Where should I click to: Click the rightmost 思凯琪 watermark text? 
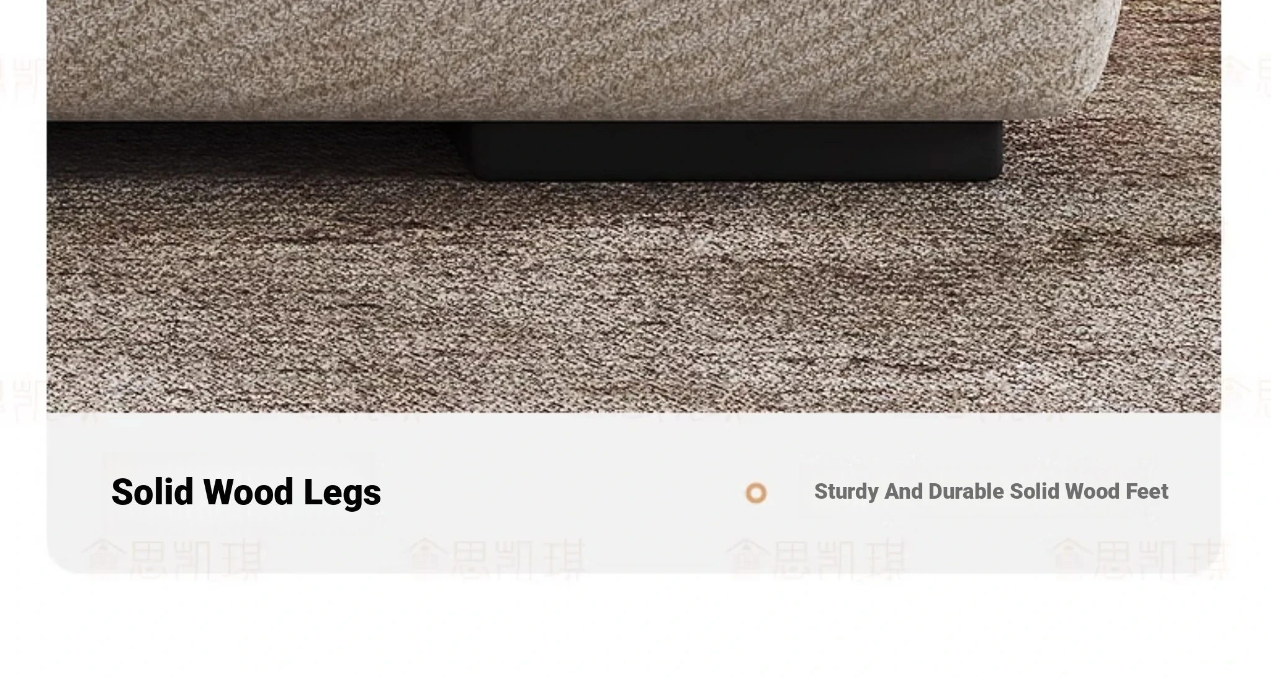coord(1161,558)
